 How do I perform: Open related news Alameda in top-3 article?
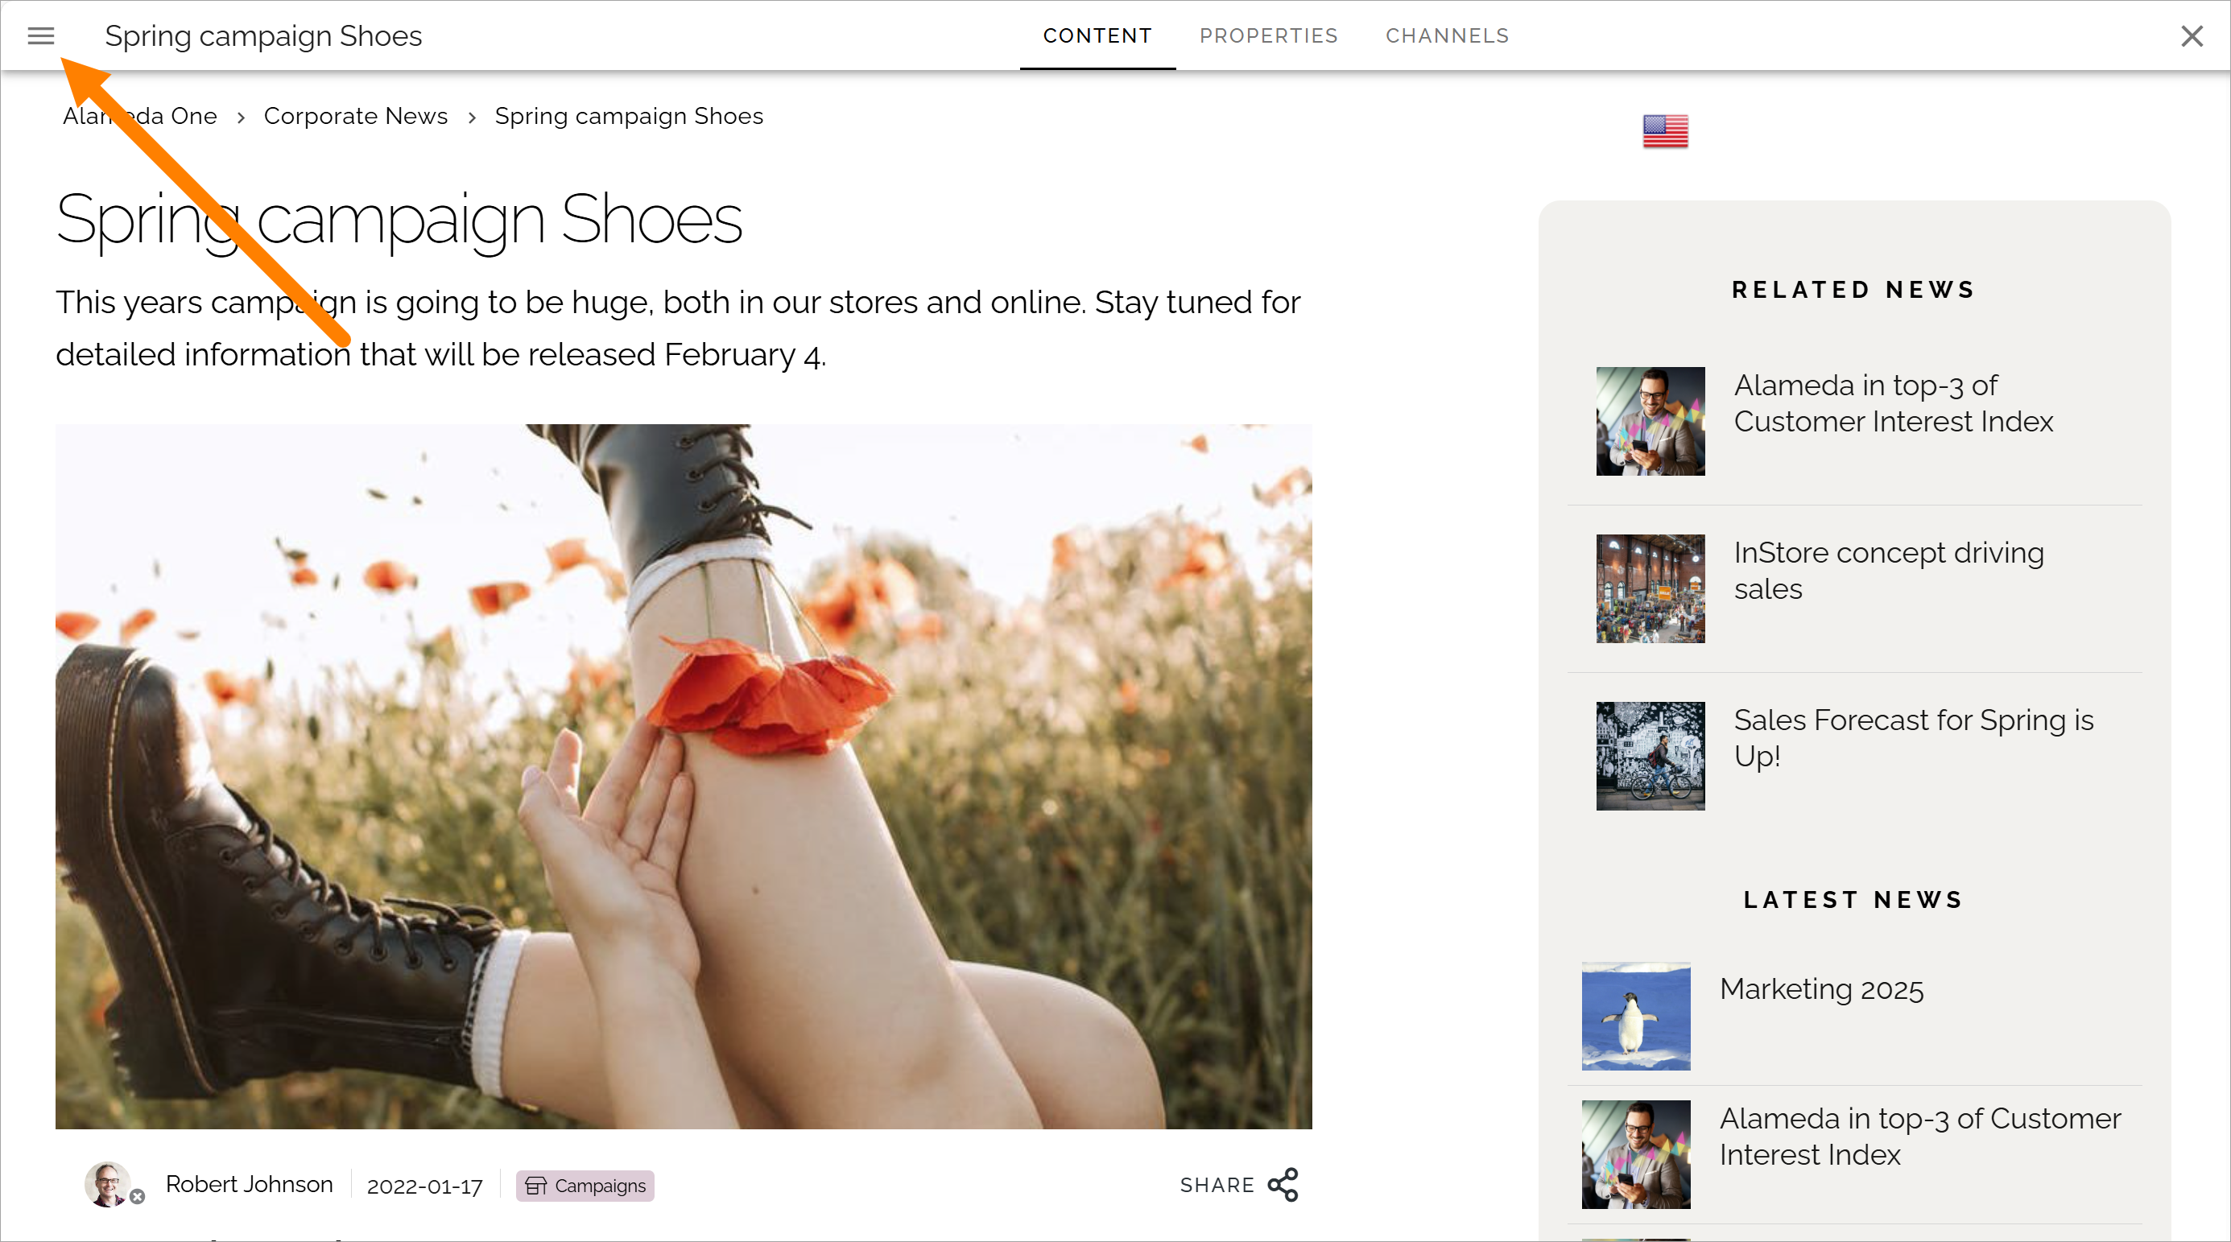pos(1893,402)
